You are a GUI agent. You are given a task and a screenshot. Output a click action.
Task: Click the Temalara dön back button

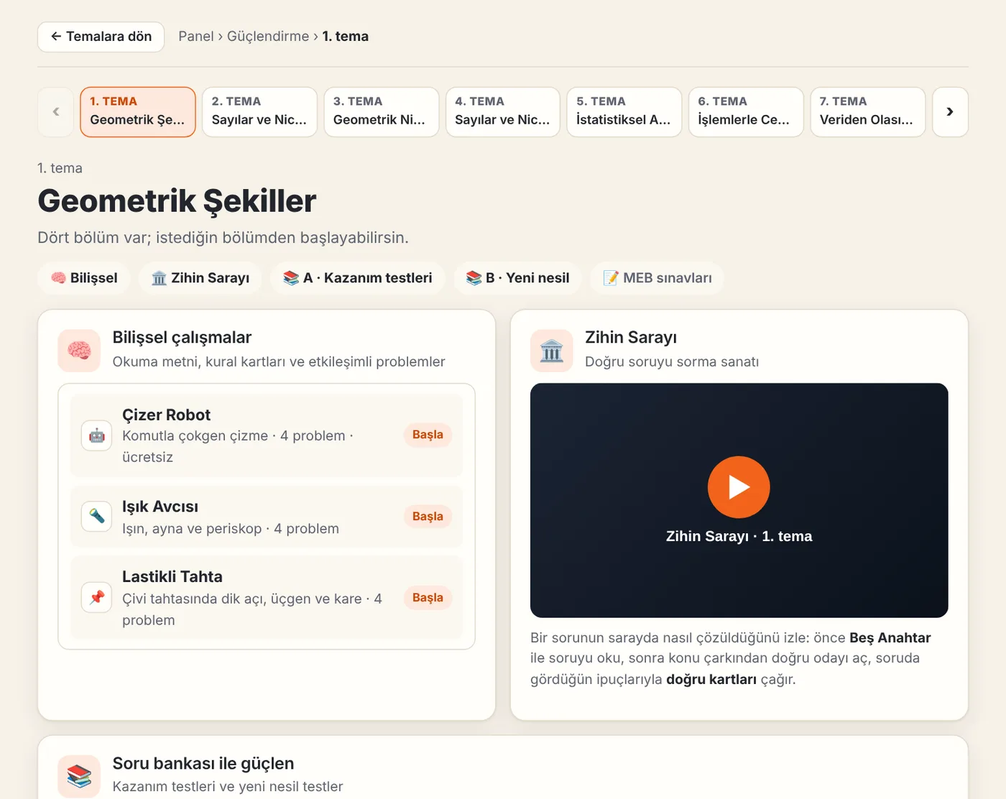pos(101,37)
